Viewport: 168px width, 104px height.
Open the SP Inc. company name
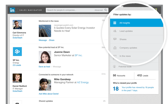(16, 60)
